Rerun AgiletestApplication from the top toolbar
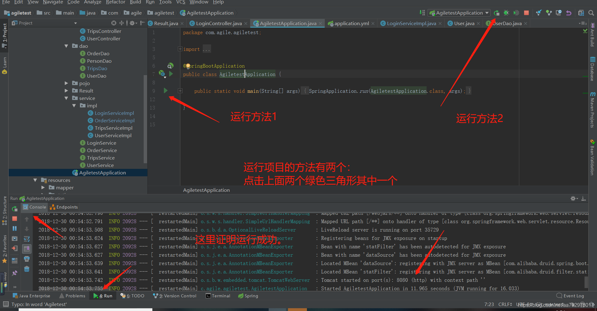 497,13
